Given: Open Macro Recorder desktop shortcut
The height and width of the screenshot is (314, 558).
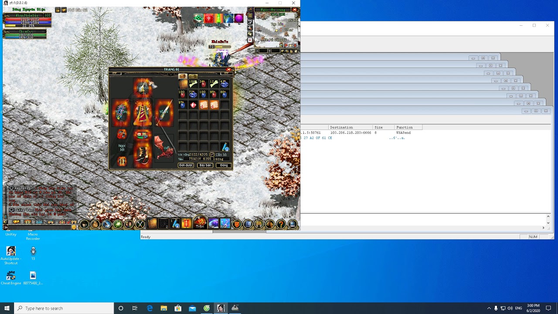Looking at the screenshot, I should (33, 236).
